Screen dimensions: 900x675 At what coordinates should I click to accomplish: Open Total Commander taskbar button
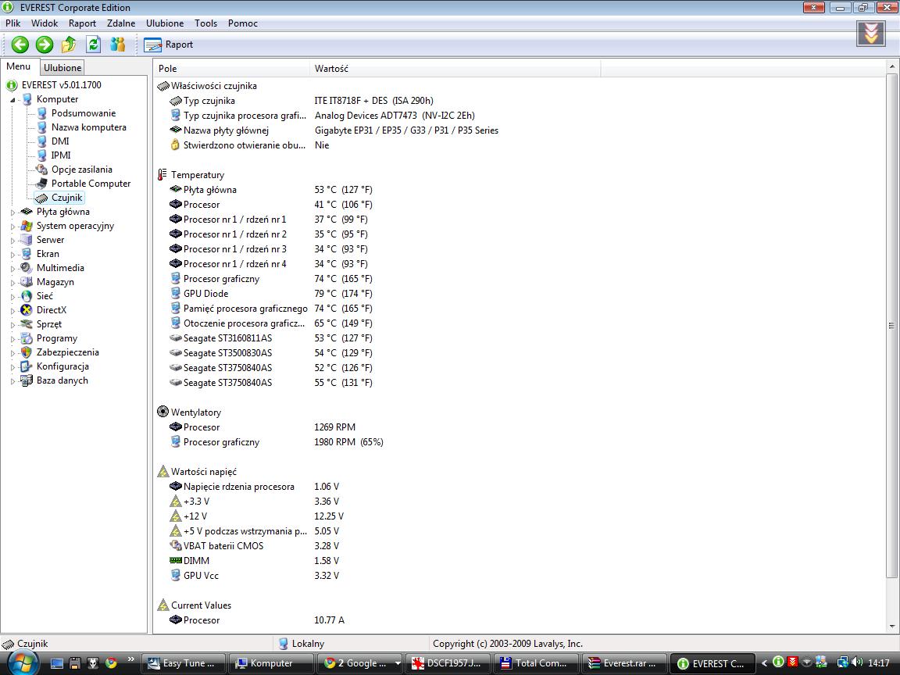coord(536,663)
